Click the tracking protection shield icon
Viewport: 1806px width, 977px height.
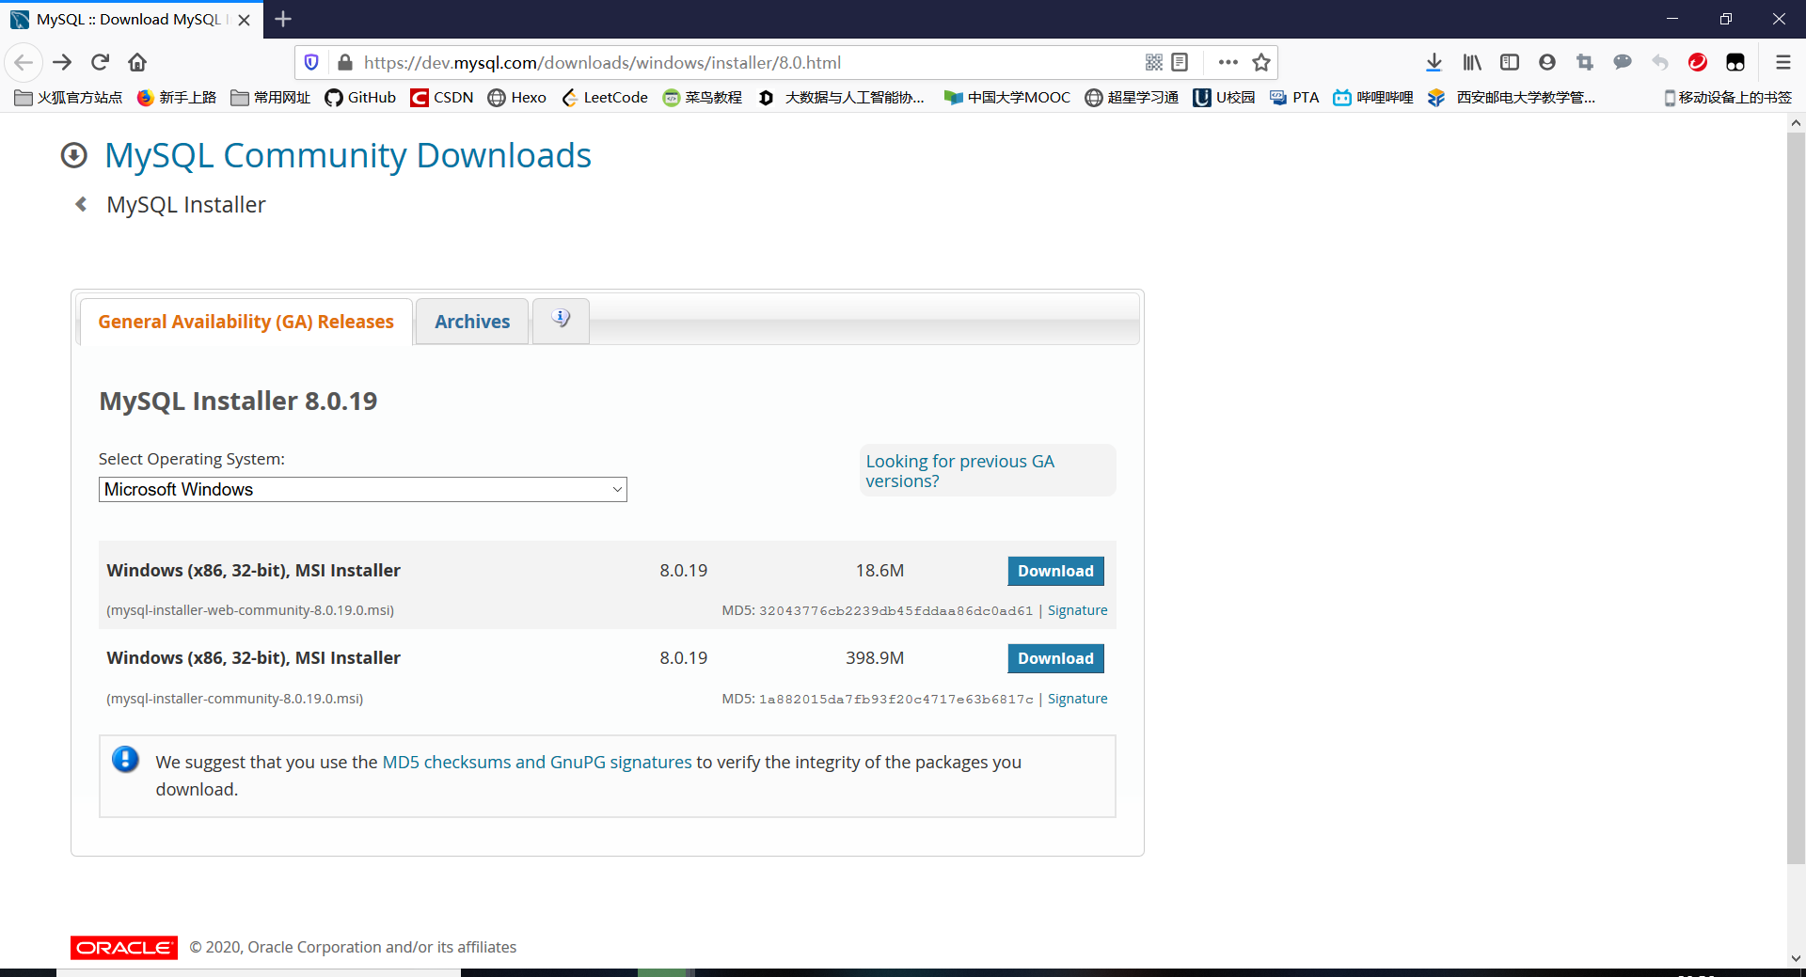coord(311,62)
